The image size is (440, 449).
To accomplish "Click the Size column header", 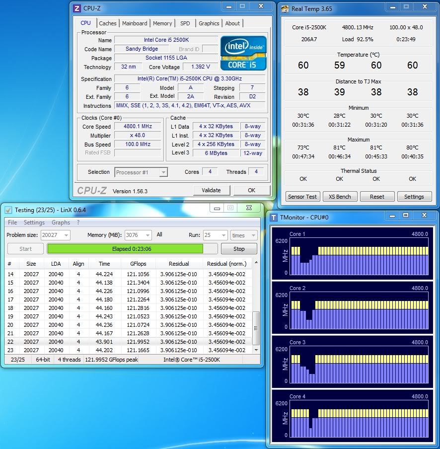I will [31, 264].
